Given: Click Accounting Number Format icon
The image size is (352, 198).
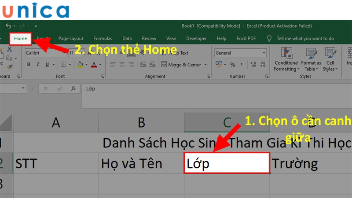Looking at the screenshot, I should tap(218, 65).
